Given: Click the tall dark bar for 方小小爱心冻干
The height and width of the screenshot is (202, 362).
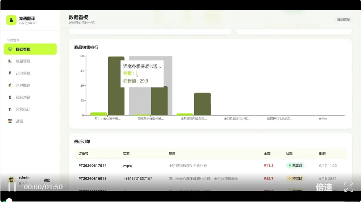Looking at the screenshot, I should pos(116,86).
